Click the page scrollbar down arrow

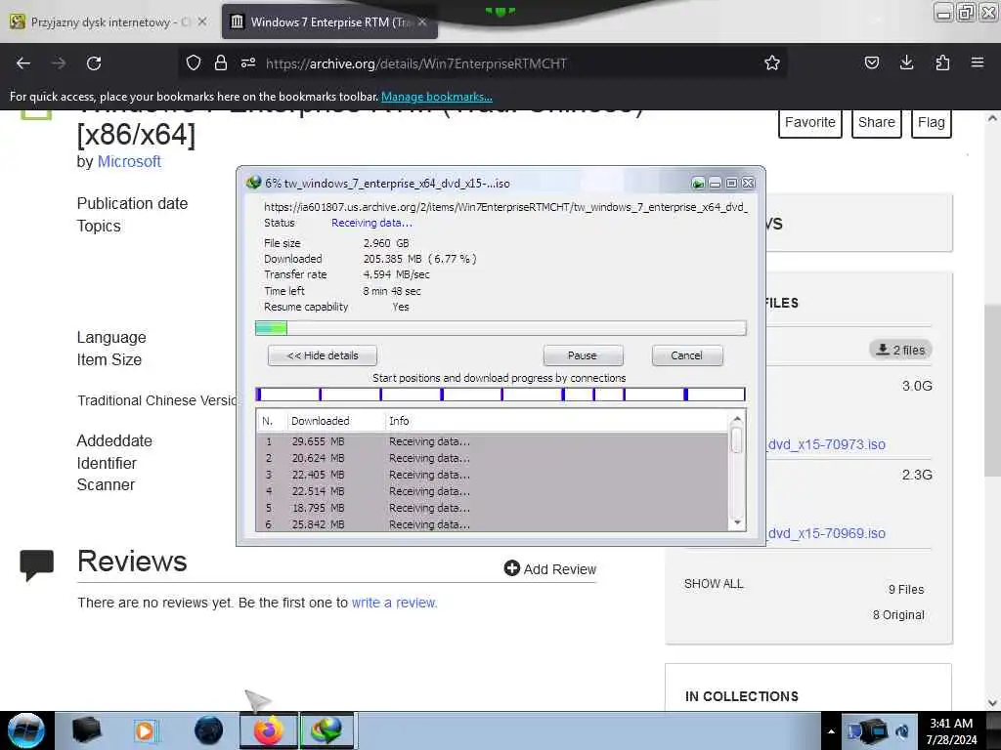click(x=993, y=702)
